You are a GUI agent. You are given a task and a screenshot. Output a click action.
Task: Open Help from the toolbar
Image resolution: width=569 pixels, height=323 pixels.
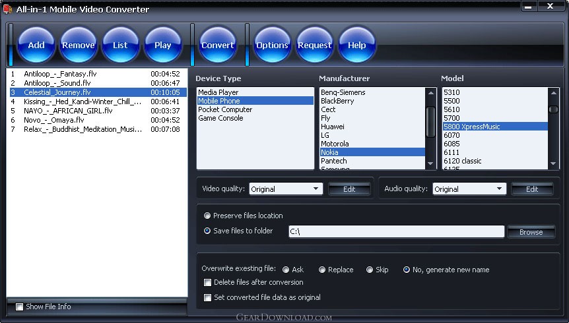357,45
